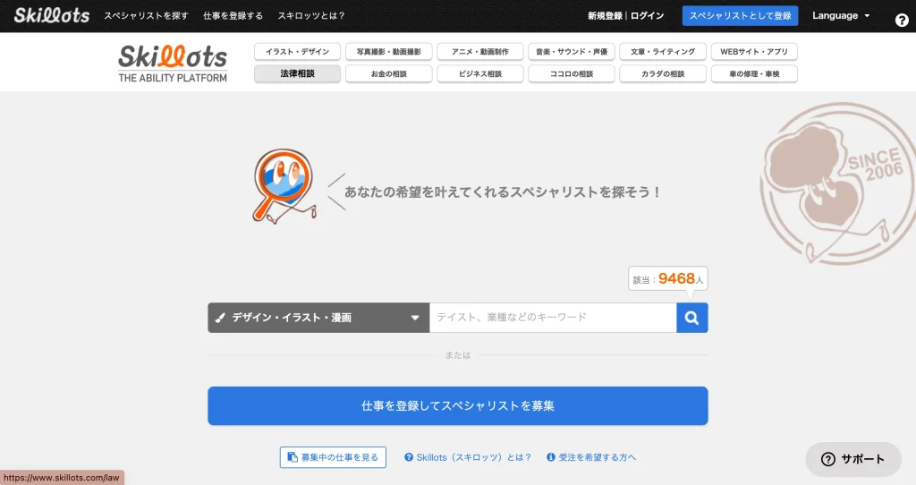The height and width of the screenshot is (485, 916).
Task: Open the サポート support chat widget
Action: 853,459
